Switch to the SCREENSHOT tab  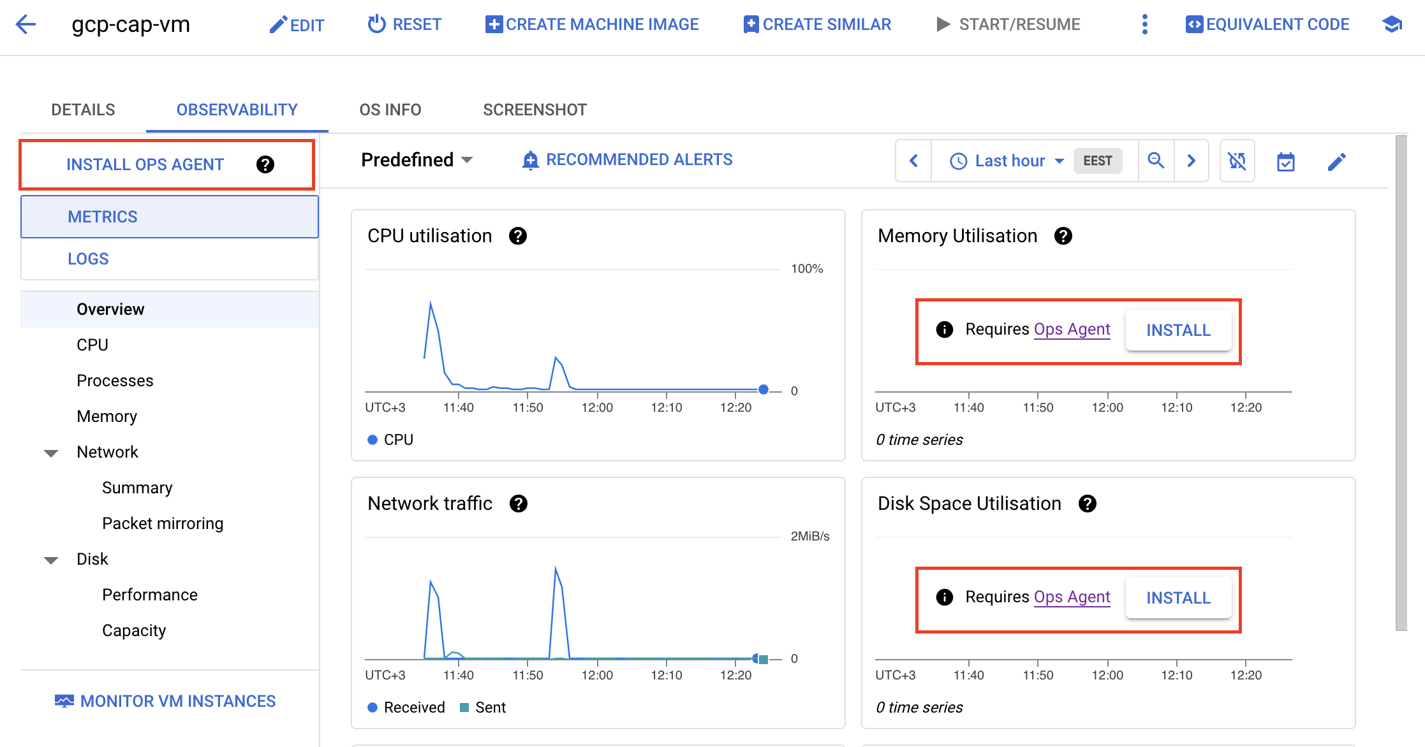(535, 110)
